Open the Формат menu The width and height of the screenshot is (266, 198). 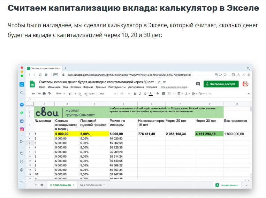pyautogui.click(x=88, y=87)
